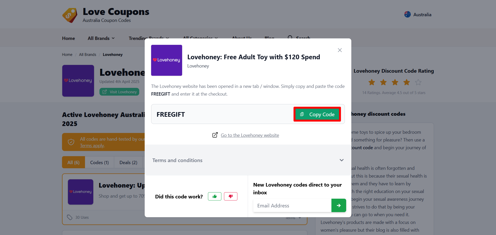The width and height of the screenshot is (496, 235).
Task: Rate Lovehoney with the empty fifth star
Action: (418, 82)
